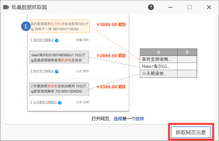Click table cell Haier/海尔EG...
This screenshot has width=219, height=141.
click(159, 66)
